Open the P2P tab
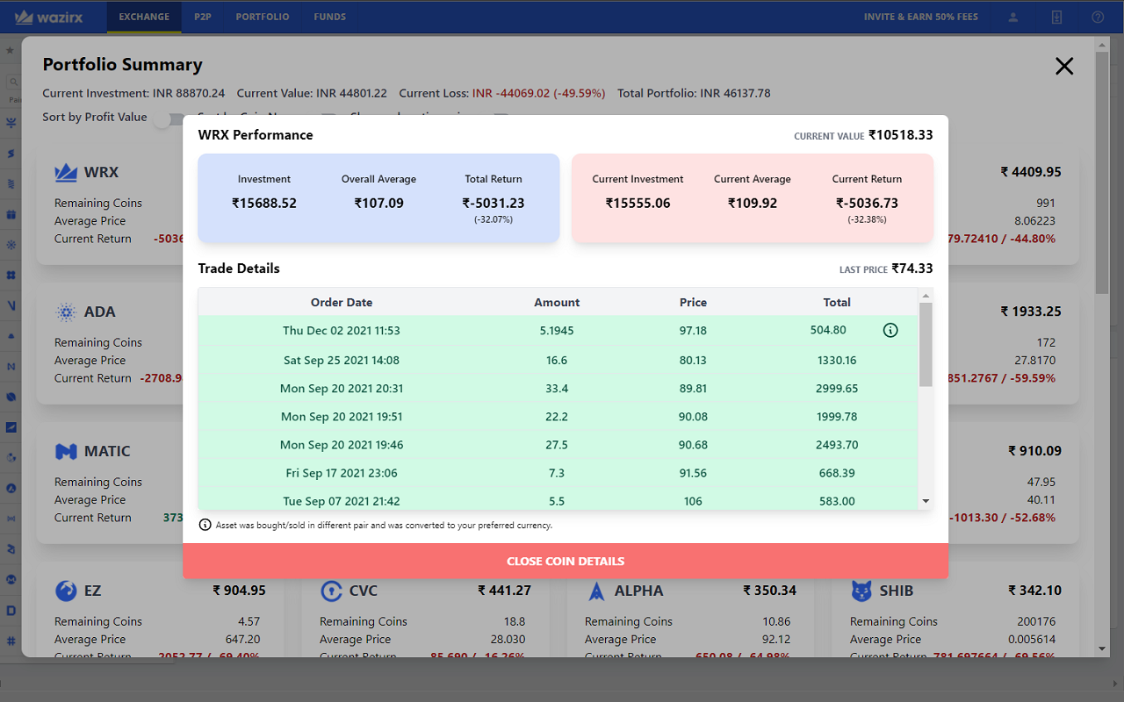Image resolution: width=1124 pixels, height=702 pixels. coord(203,17)
